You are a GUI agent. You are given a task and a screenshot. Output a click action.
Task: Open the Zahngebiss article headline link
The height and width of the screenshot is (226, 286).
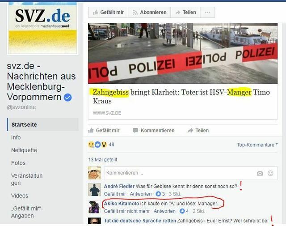click(181, 97)
